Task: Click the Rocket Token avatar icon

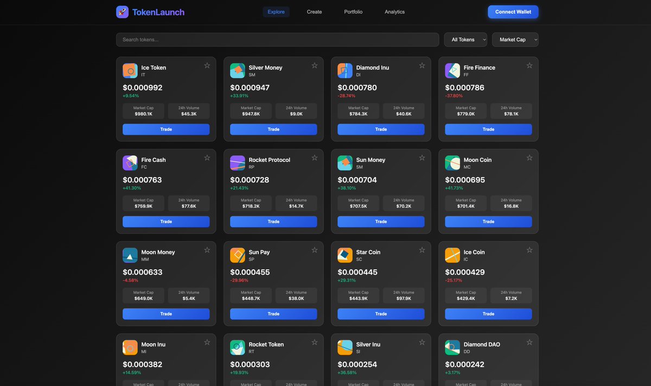Action: click(238, 347)
